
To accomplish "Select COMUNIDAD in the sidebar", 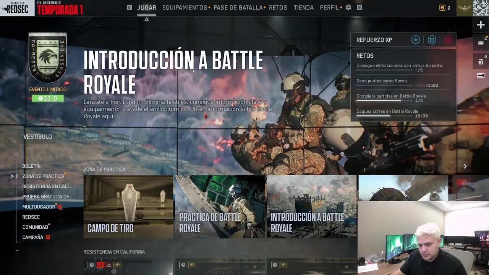I will 35,227.
